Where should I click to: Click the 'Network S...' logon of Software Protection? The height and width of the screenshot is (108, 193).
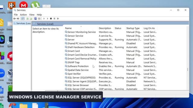[x=150, y=66]
